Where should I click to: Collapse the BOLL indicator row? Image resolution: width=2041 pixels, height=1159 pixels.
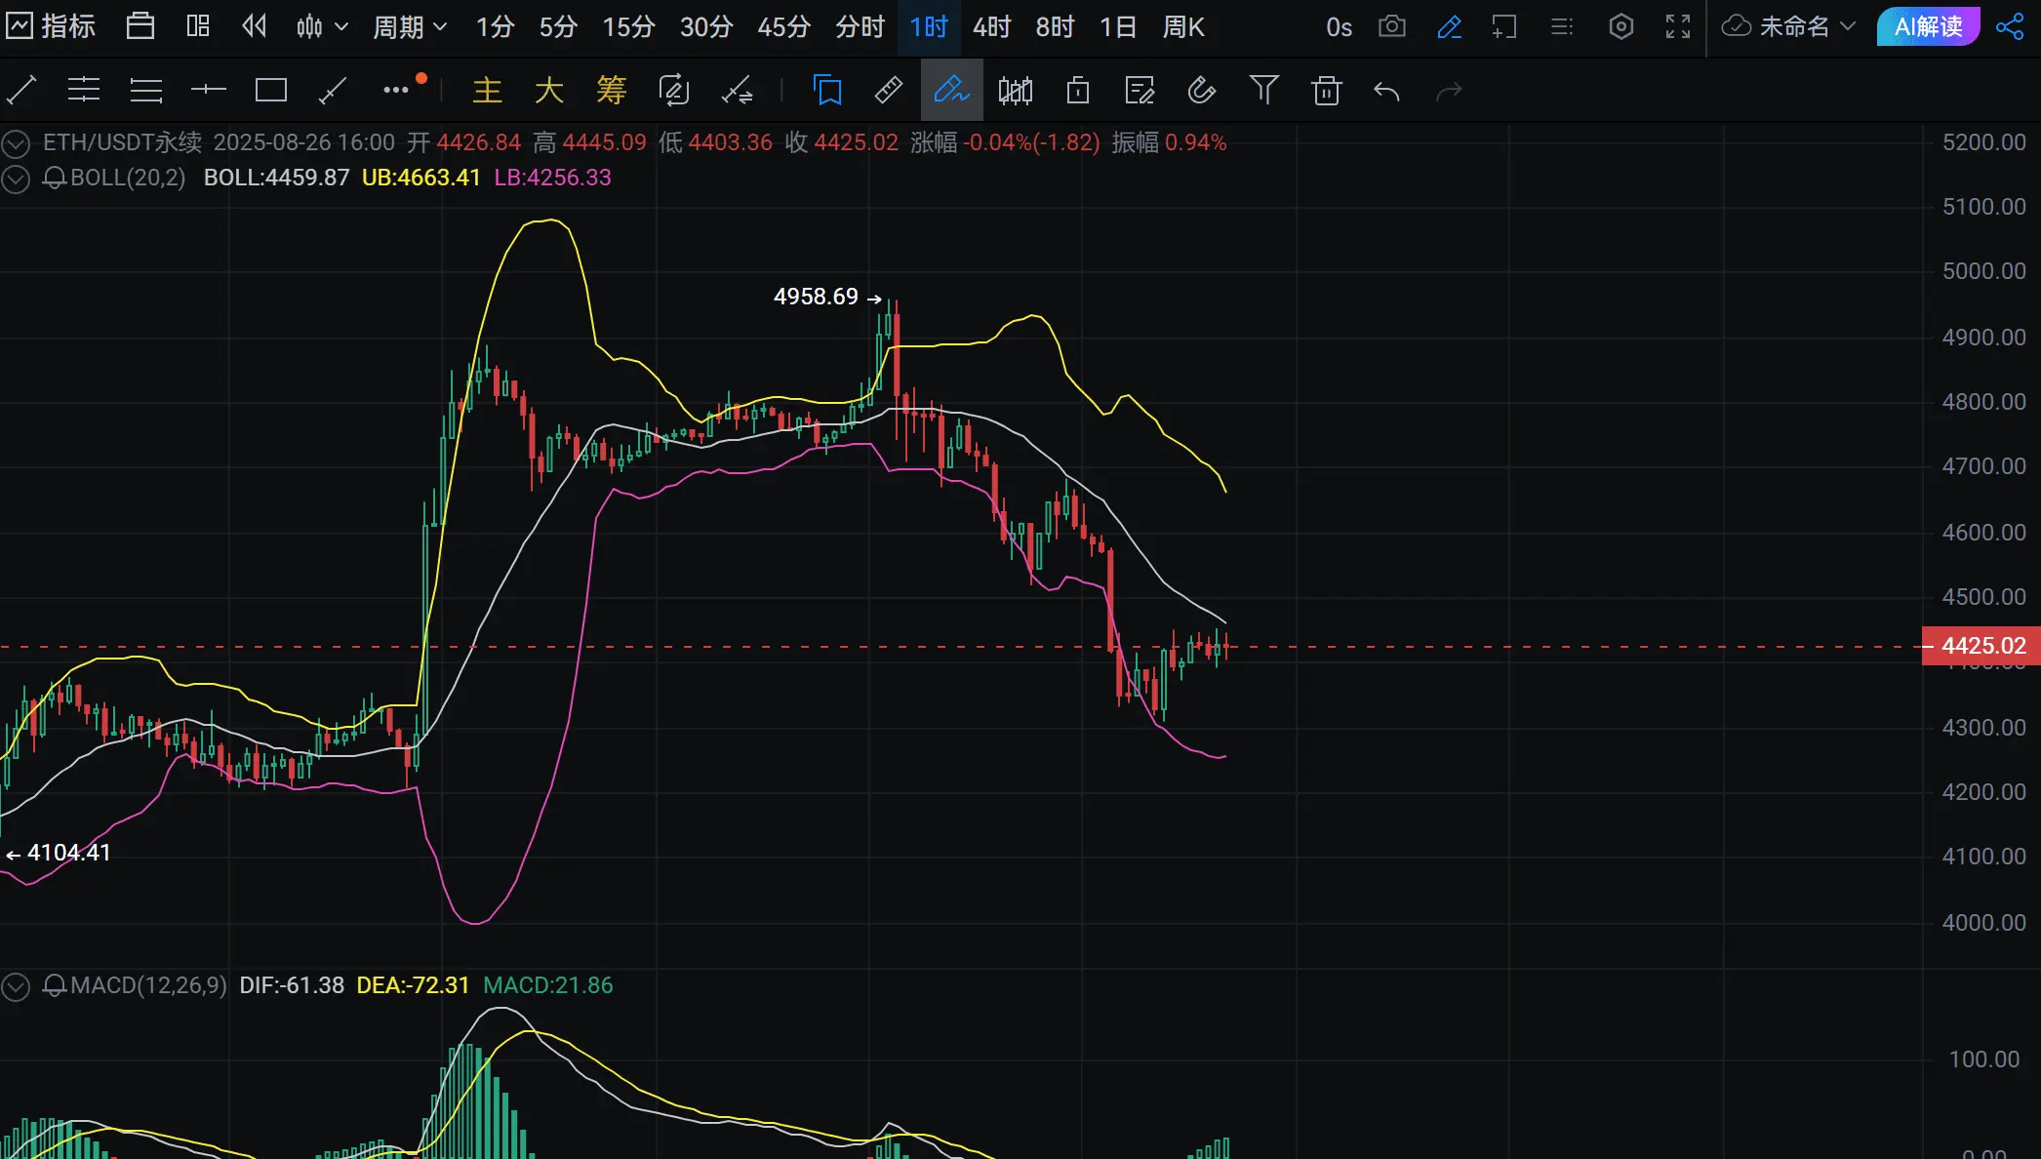(x=15, y=179)
